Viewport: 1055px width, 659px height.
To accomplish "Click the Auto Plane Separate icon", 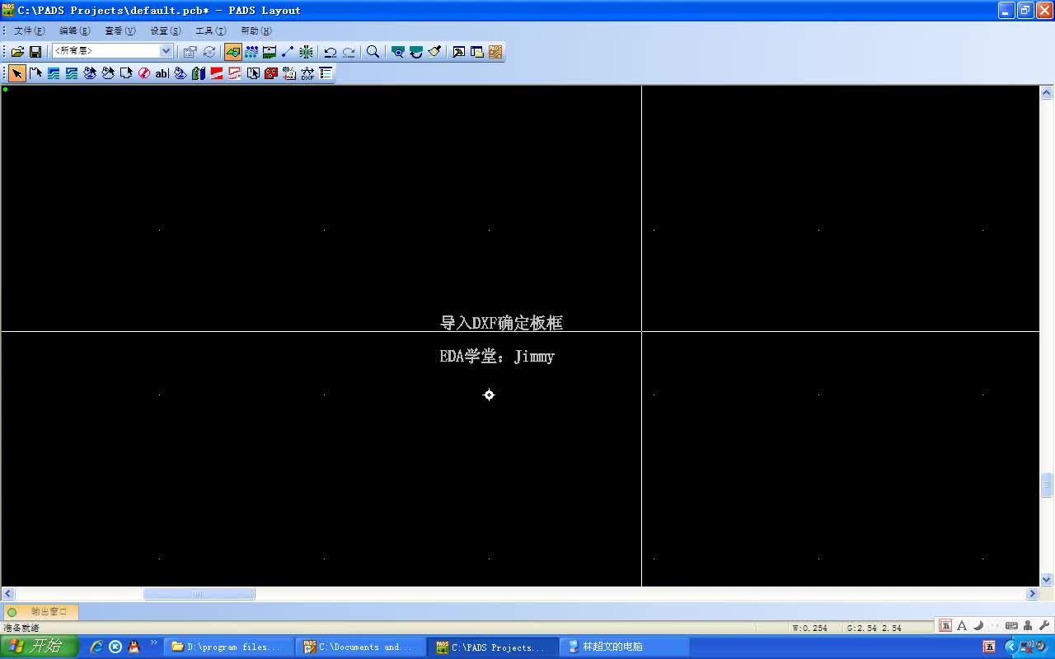I will click(253, 73).
